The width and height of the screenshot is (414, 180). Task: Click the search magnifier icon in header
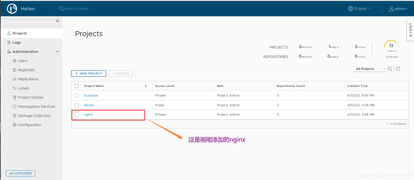click(x=61, y=9)
